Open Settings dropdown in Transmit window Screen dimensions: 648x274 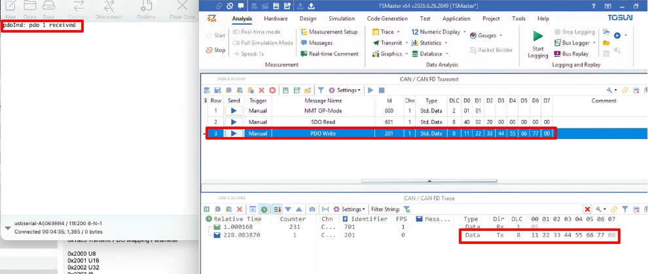(345, 90)
